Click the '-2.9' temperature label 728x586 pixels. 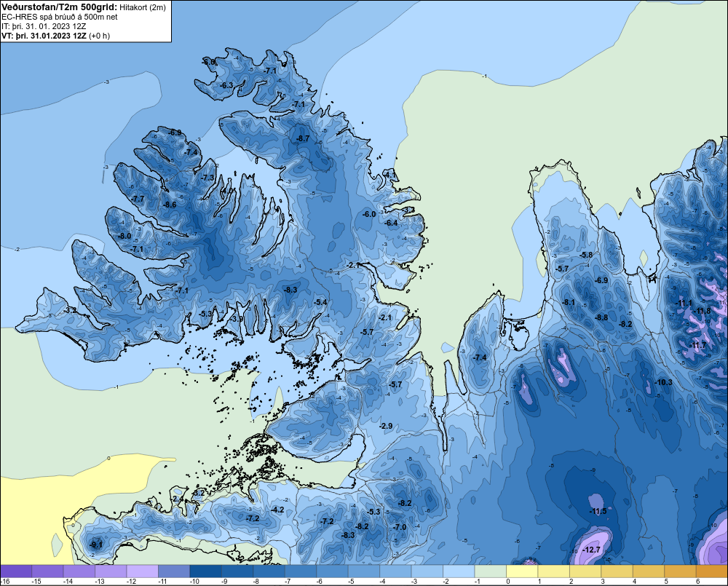[x=386, y=426]
